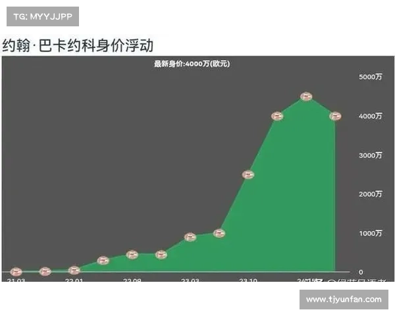Select the 3000万 y-axis label
Viewport: 395px width, 316px height.
(370, 155)
